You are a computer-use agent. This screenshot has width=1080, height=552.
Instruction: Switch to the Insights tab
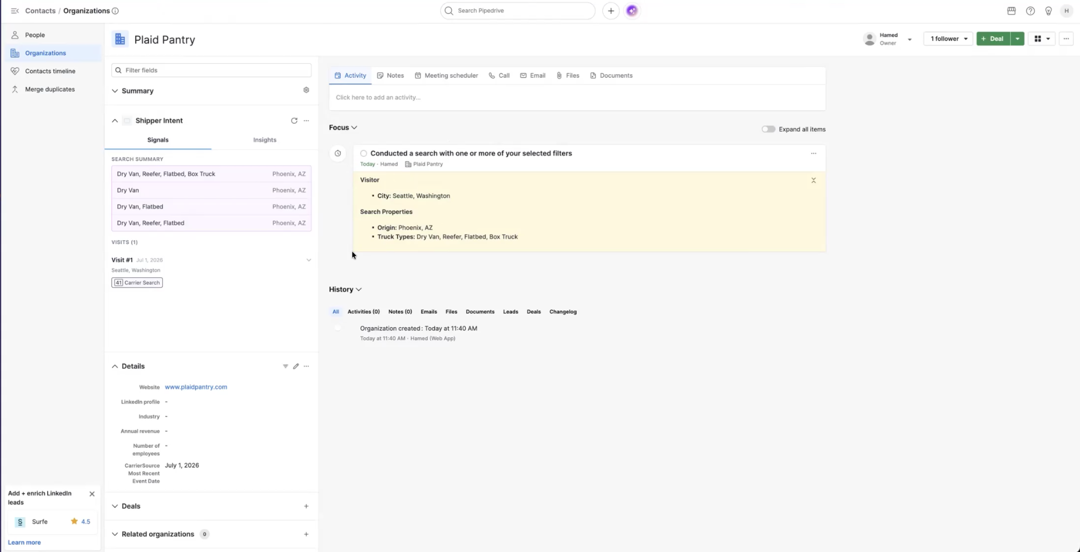pyautogui.click(x=265, y=140)
